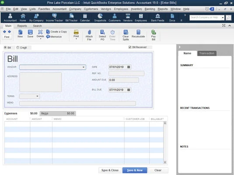Open the Vendors menu
Viewport: 234px width, 175px height.
[106, 9]
